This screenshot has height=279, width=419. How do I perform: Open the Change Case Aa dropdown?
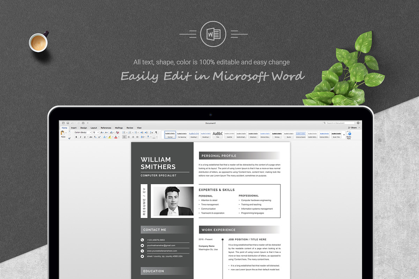tap(112, 133)
